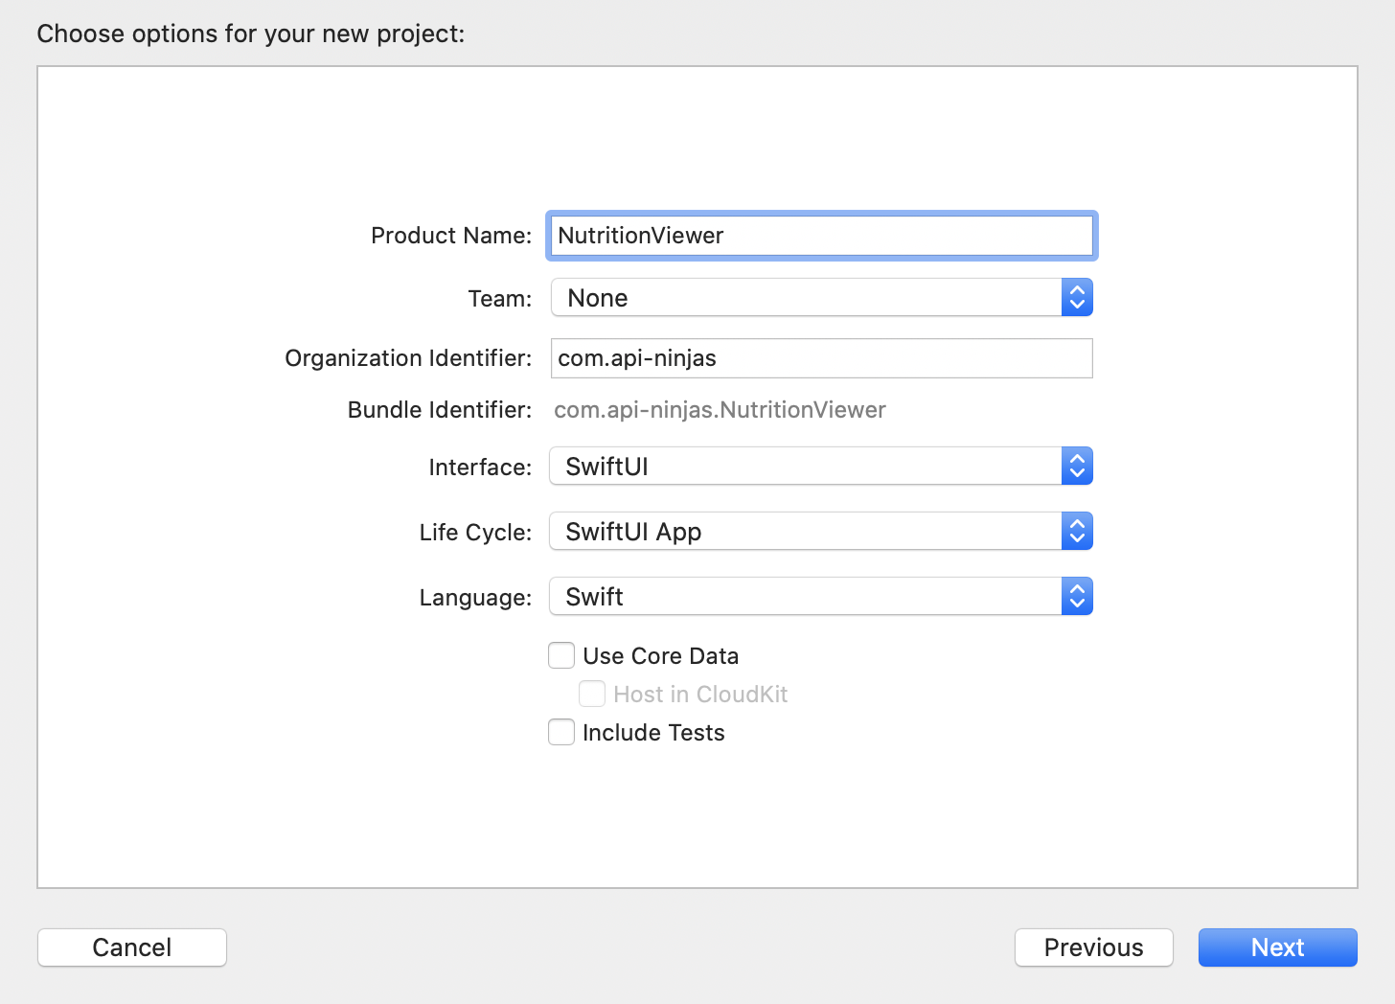Click the Product Name label
Viewport: 1395px width, 1004px height.
pos(451,236)
